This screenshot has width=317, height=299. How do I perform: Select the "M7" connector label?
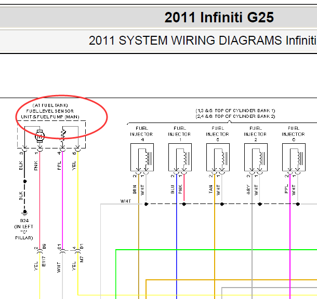click(82, 259)
